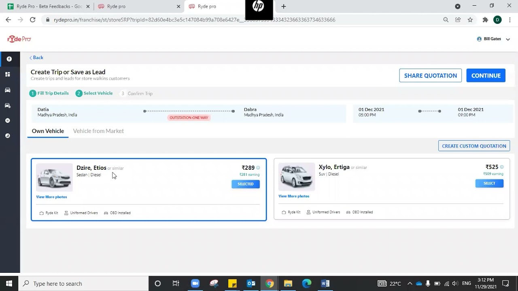Open the Chrome three-dot menu

pos(510,20)
